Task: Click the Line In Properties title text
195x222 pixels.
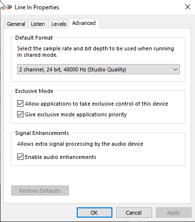Action: [37, 7]
